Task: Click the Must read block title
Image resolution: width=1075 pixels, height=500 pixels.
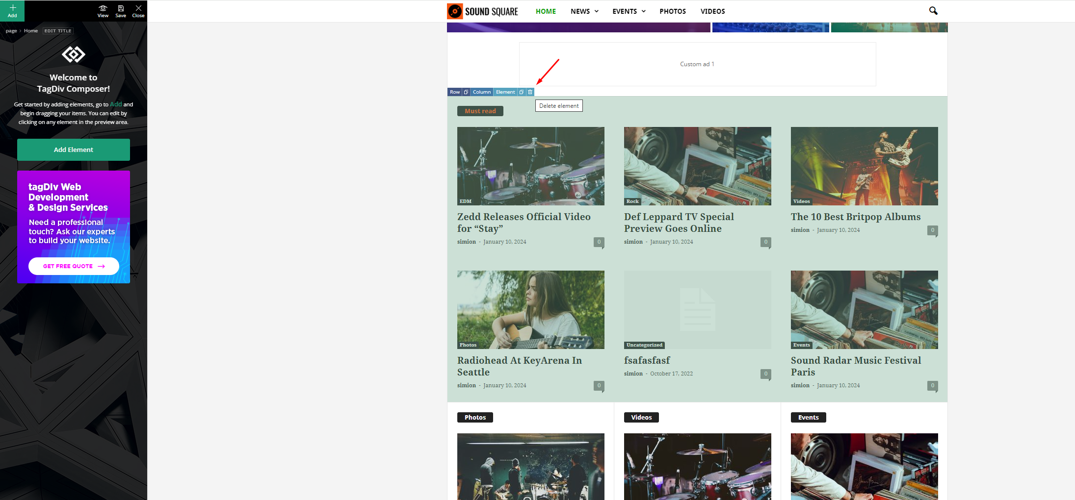Action: point(480,111)
